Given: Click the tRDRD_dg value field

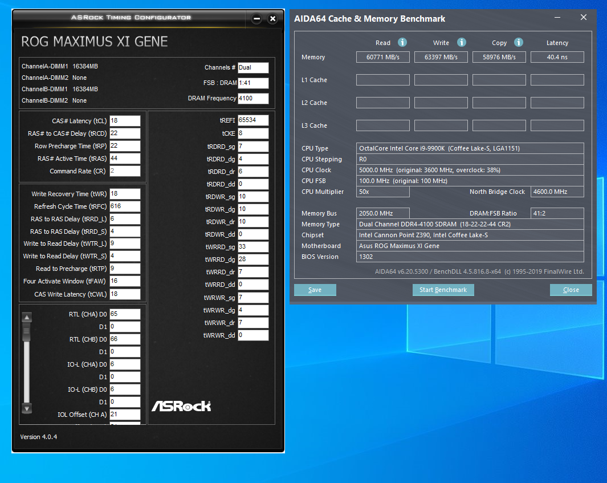Looking at the screenshot, I should point(253,159).
